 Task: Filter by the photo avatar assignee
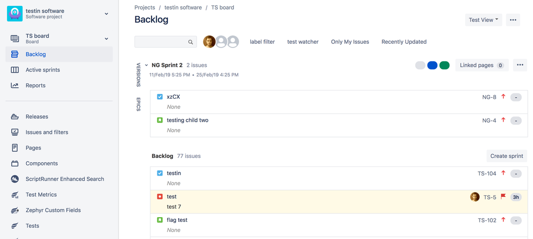coord(209,42)
